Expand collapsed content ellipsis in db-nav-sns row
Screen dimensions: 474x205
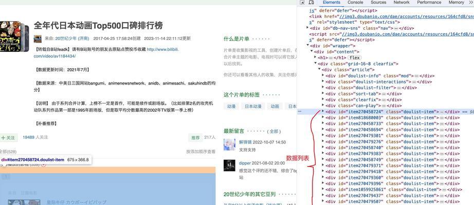(396, 28)
